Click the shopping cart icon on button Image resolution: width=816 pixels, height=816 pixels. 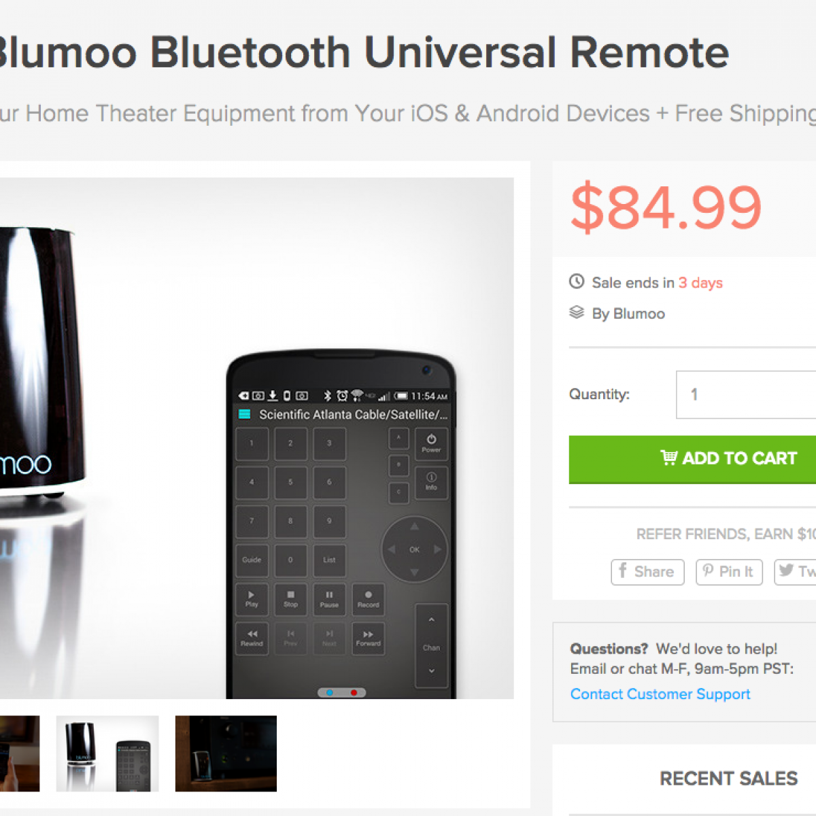668,458
